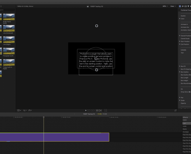The image size is (191, 154).
Task: Open the Text inspector tab icon
Action: (183, 6)
